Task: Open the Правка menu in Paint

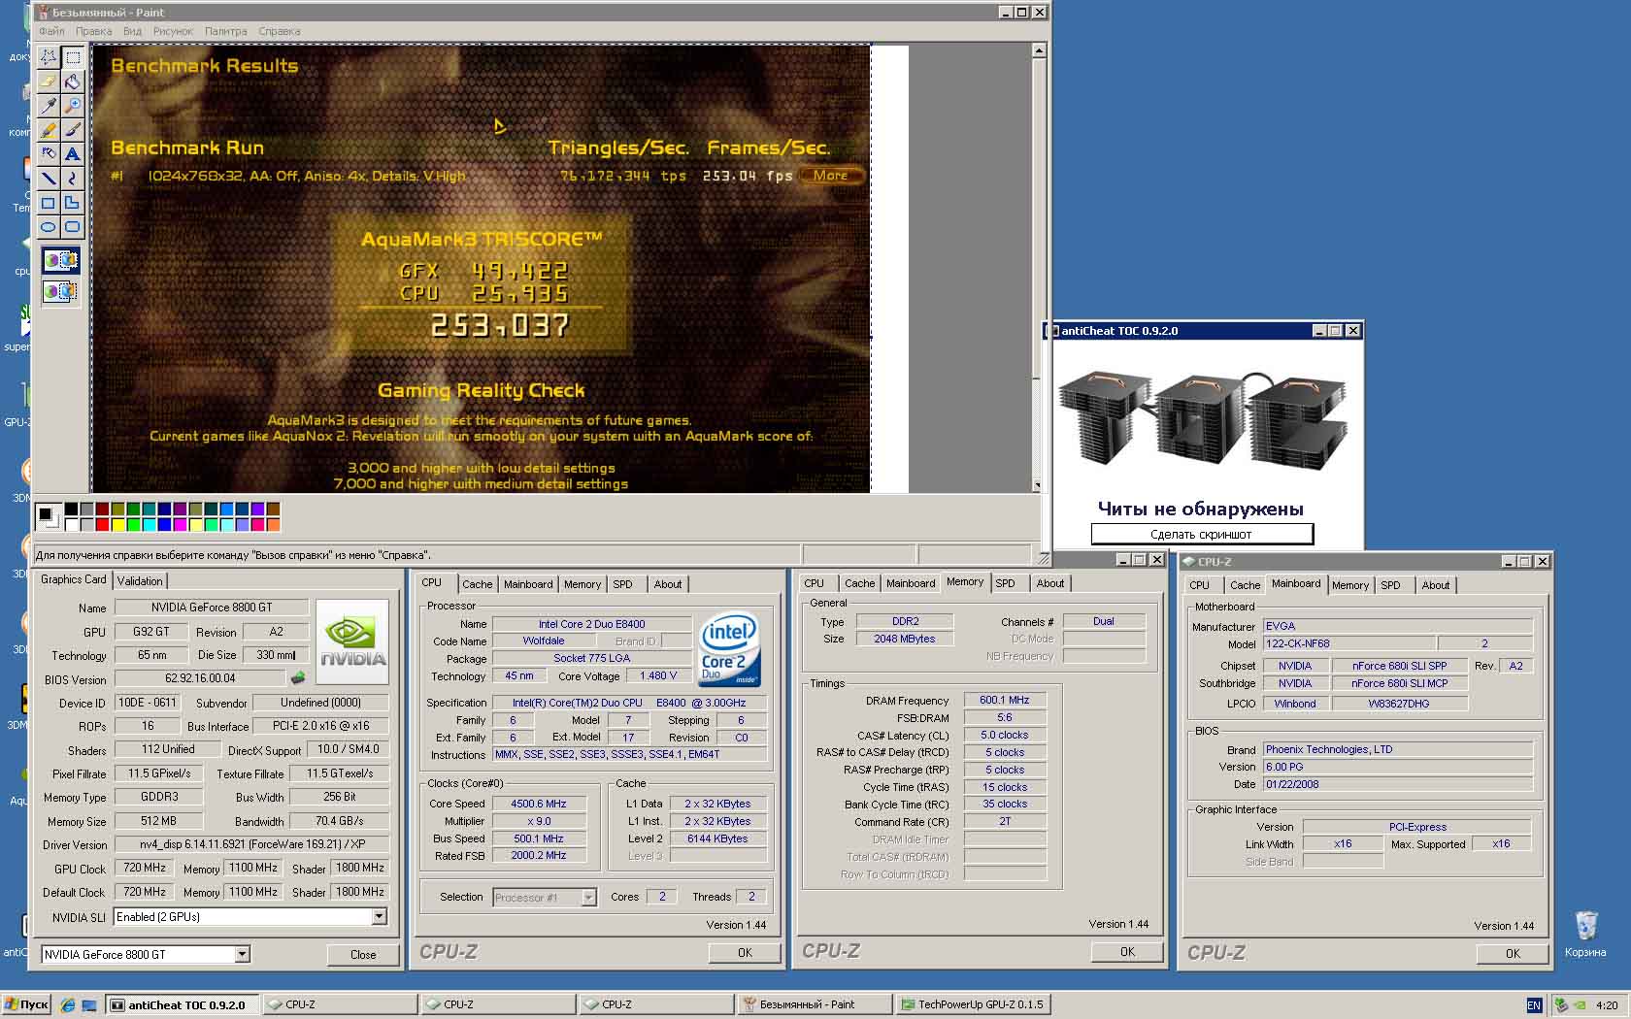Action: coord(94,31)
